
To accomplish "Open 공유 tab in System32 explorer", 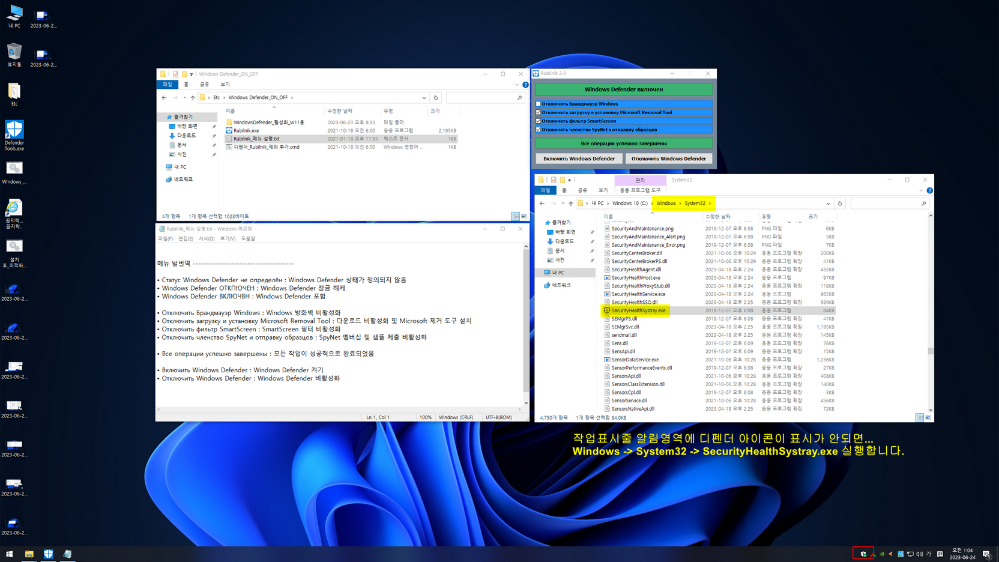I will tap(582, 190).
